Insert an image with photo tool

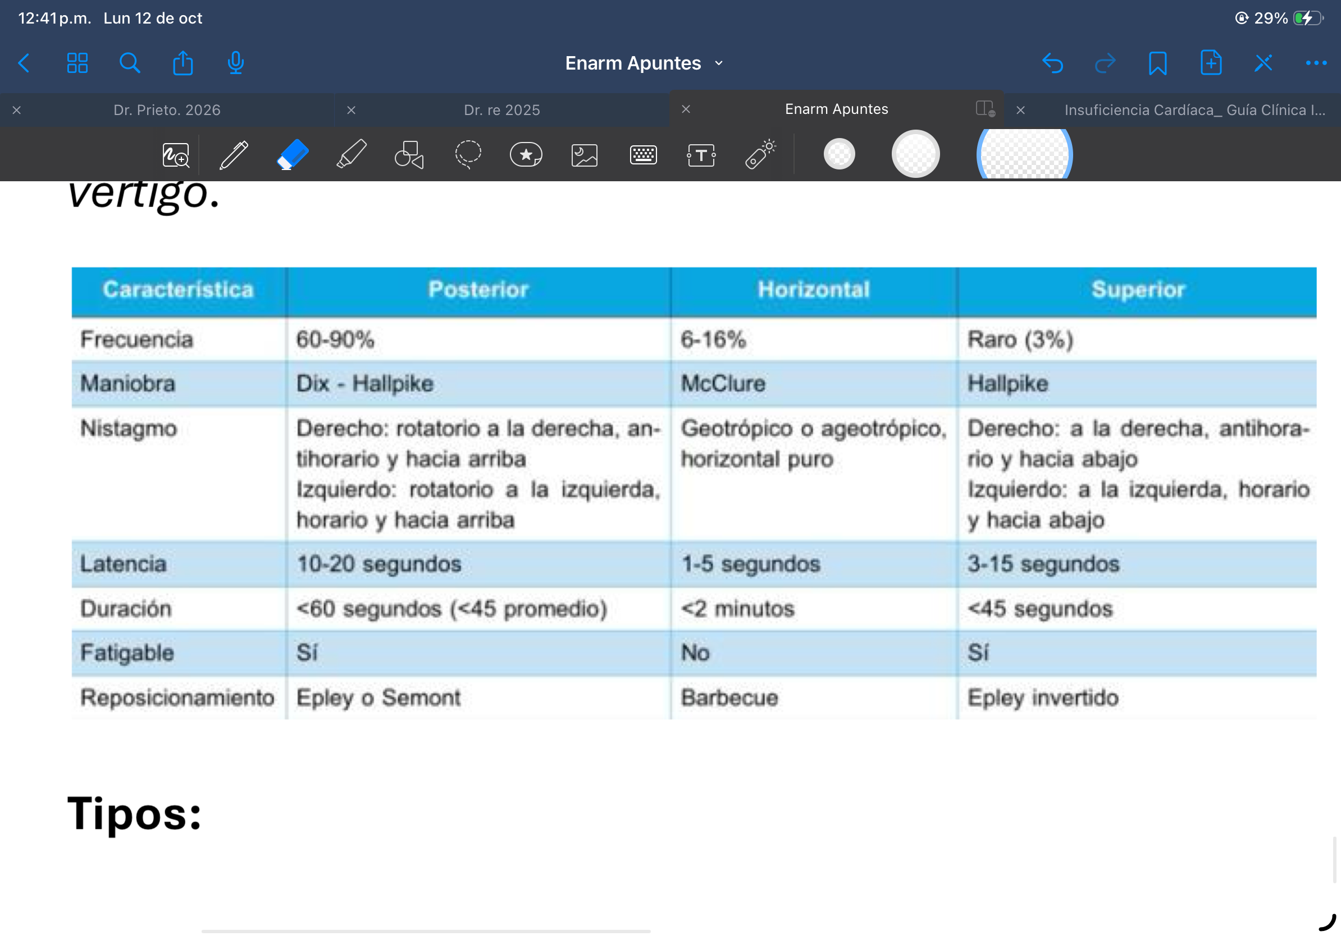pyautogui.click(x=585, y=156)
